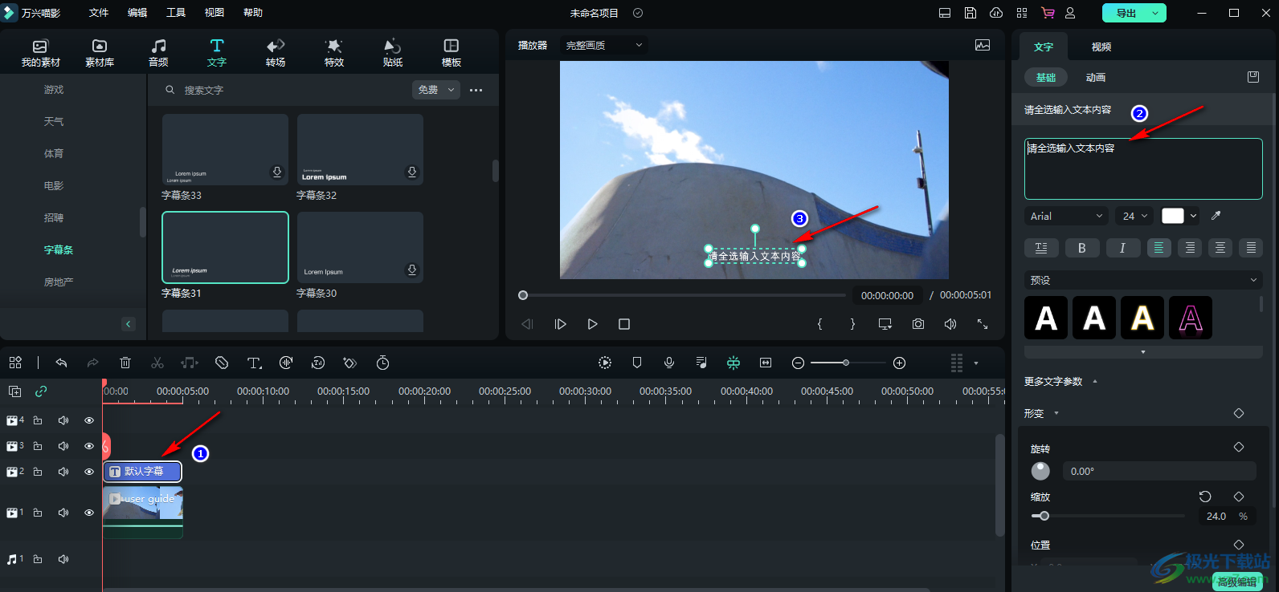Click the delete trash icon in timeline toolbar
Screen dimensions: 1279x592
[x=125, y=363]
